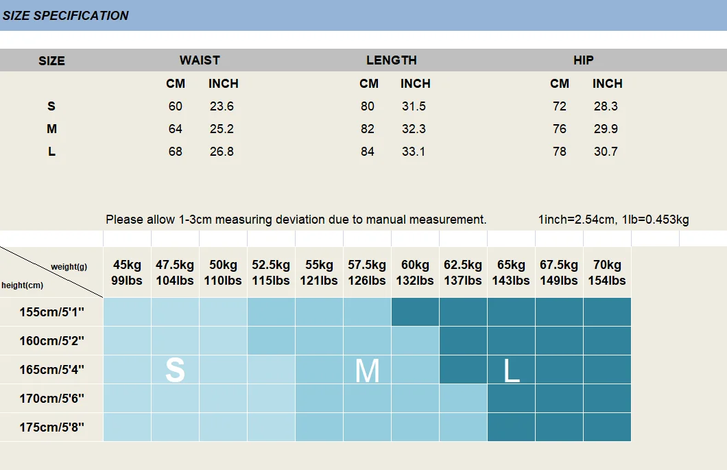Select the 52.5kg 115lbs column header
Image resolution: width=727 pixels, height=470 pixels.
271,273
